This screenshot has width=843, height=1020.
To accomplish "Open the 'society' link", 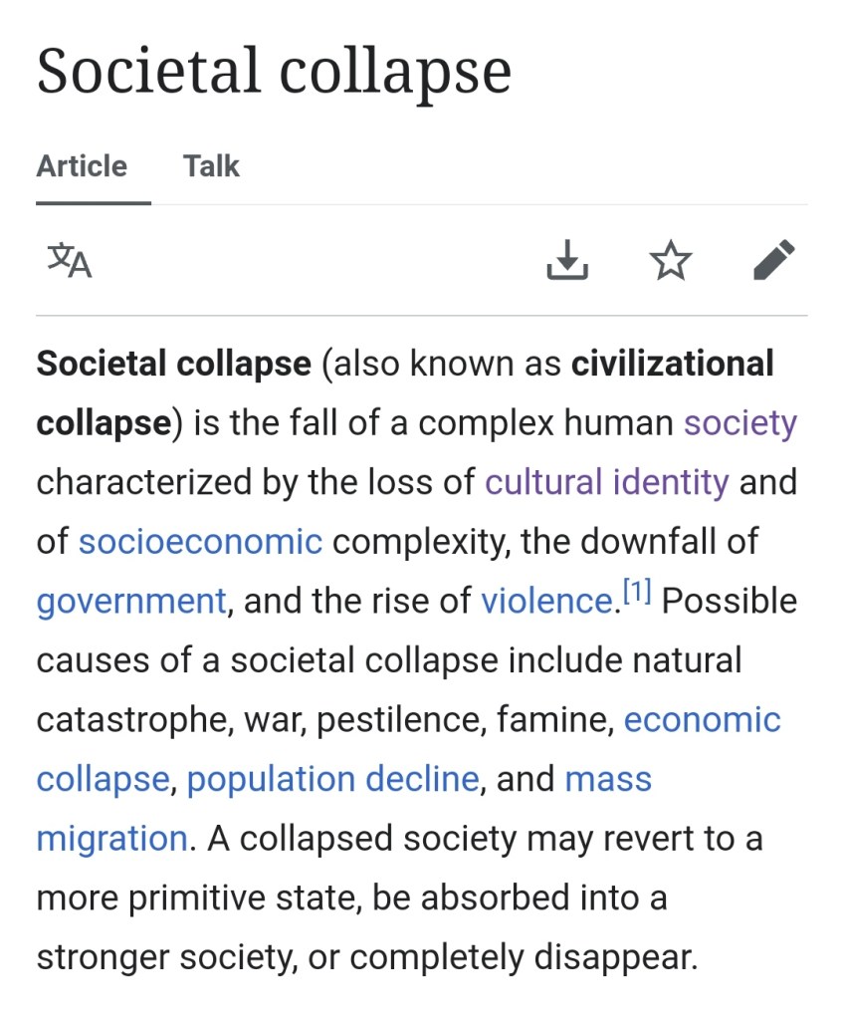I will tap(739, 423).
